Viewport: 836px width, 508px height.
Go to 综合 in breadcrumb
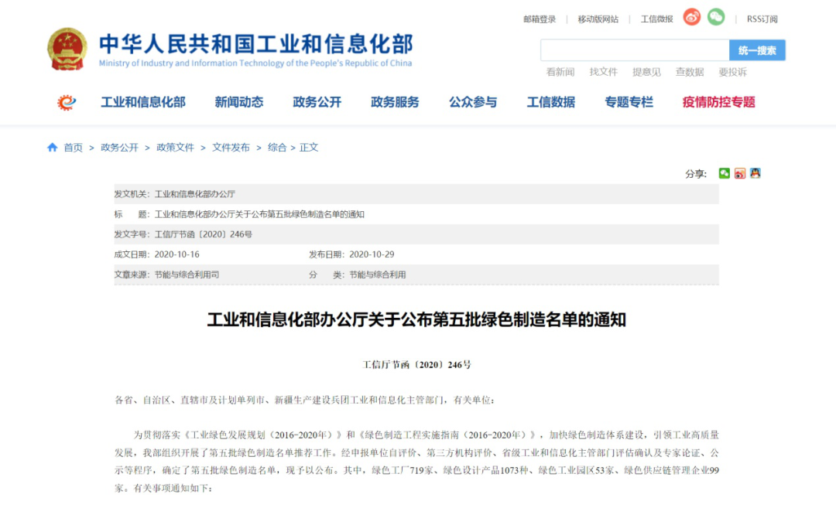point(277,148)
